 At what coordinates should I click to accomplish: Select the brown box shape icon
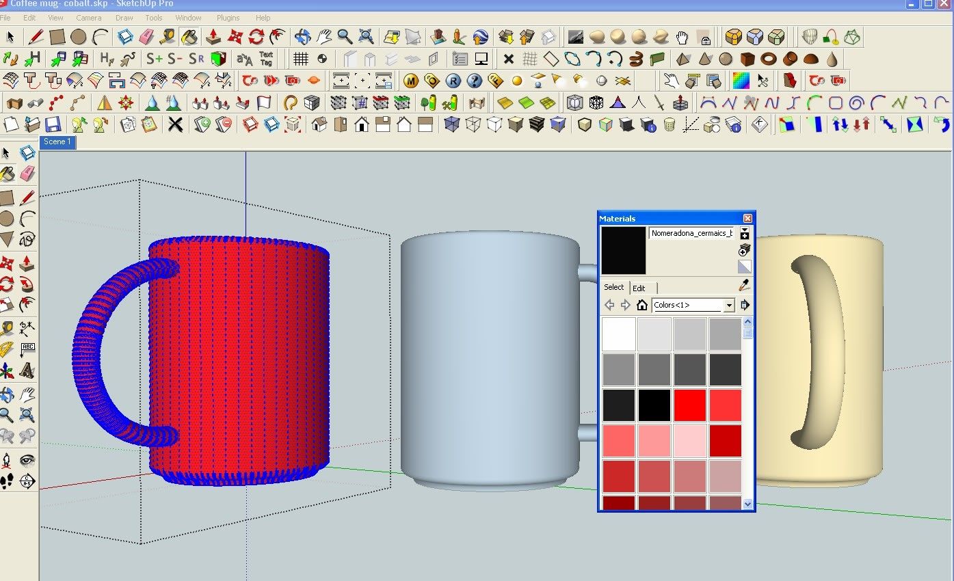tap(747, 59)
